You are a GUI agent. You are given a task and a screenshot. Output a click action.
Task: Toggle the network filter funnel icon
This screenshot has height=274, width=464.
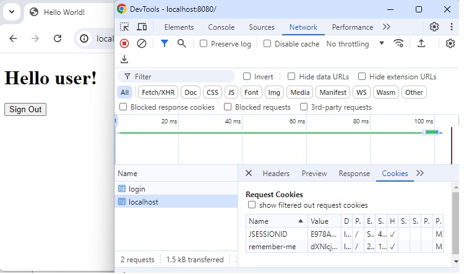point(164,43)
